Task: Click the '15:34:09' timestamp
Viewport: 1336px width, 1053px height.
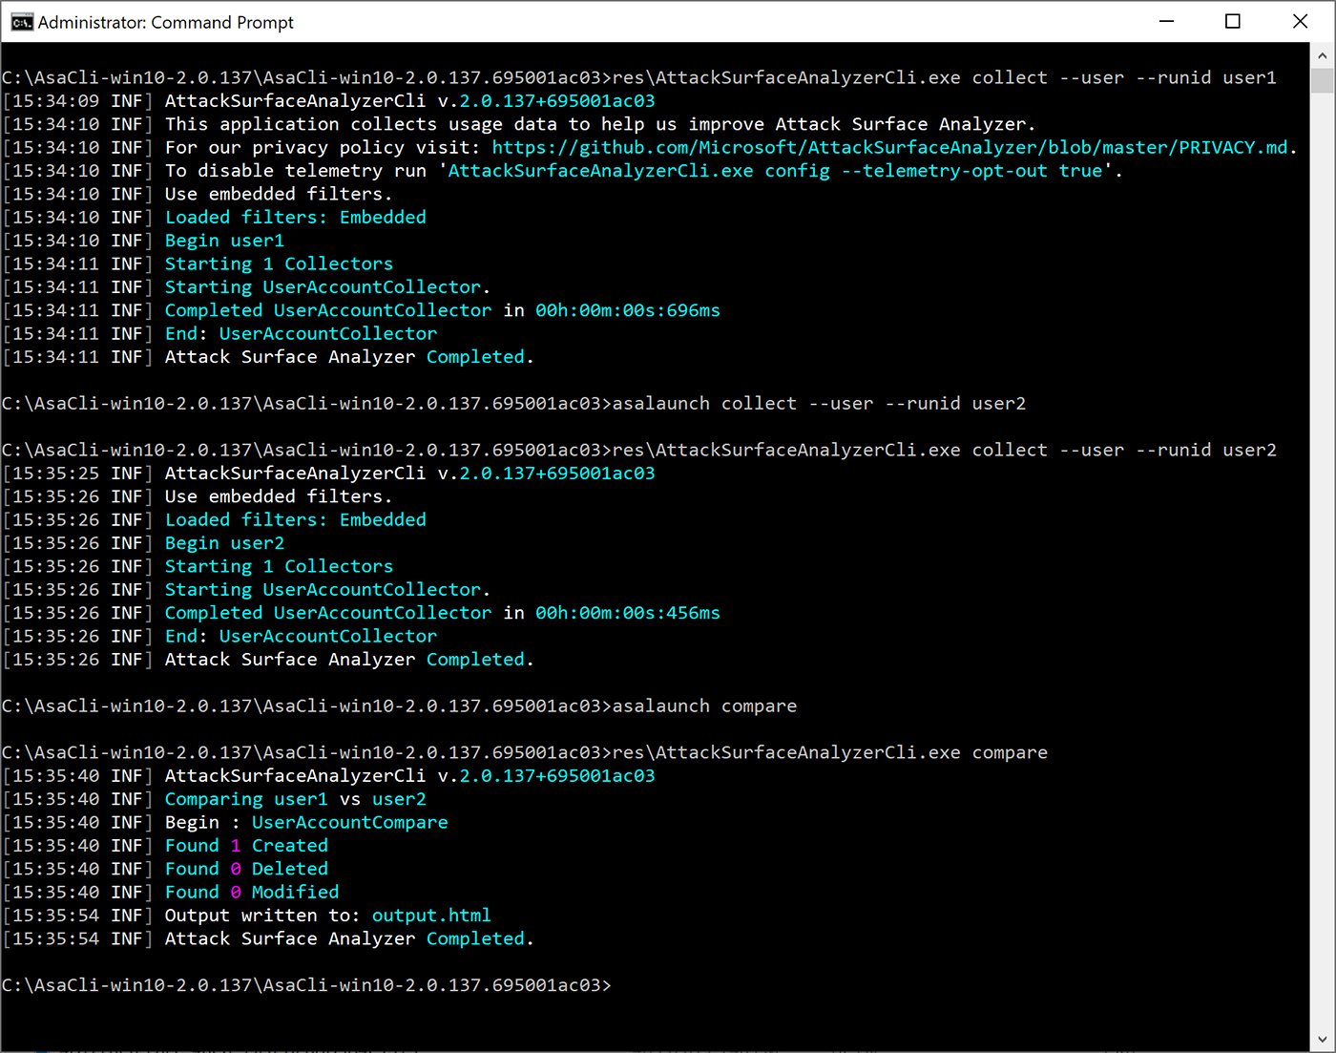Action: pos(55,101)
